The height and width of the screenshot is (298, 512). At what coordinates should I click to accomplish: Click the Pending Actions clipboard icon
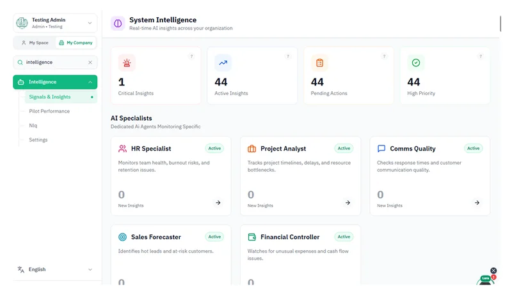coord(319,63)
